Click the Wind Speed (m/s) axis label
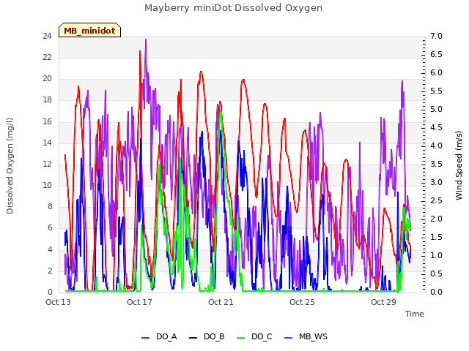469x351 pixels. (459, 165)
